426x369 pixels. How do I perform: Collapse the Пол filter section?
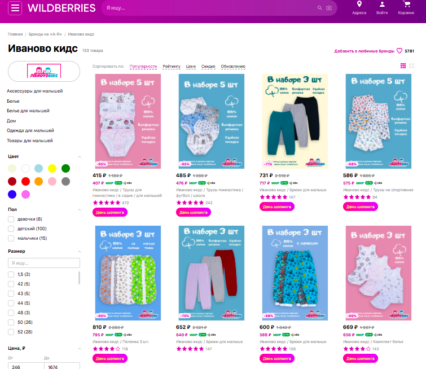click(80, 210)
